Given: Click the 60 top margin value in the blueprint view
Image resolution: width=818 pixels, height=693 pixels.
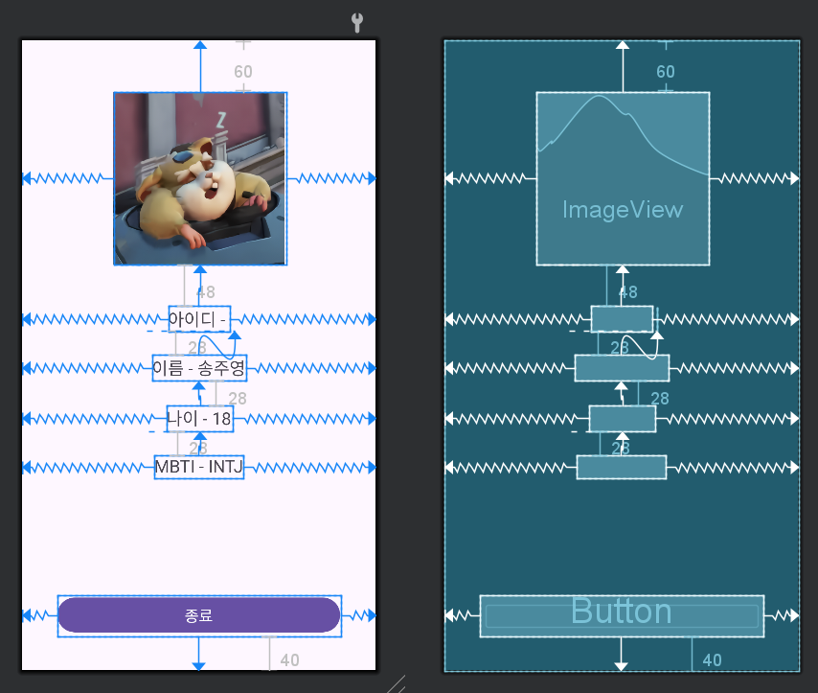Looking at the screenshot, I should [x=666, y=72].
